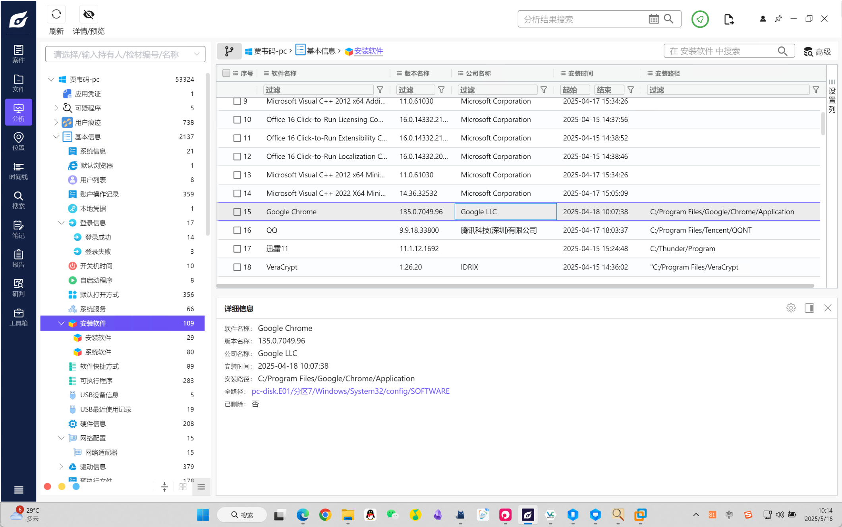Toggle the select-all header checkbox

(226, 73)
